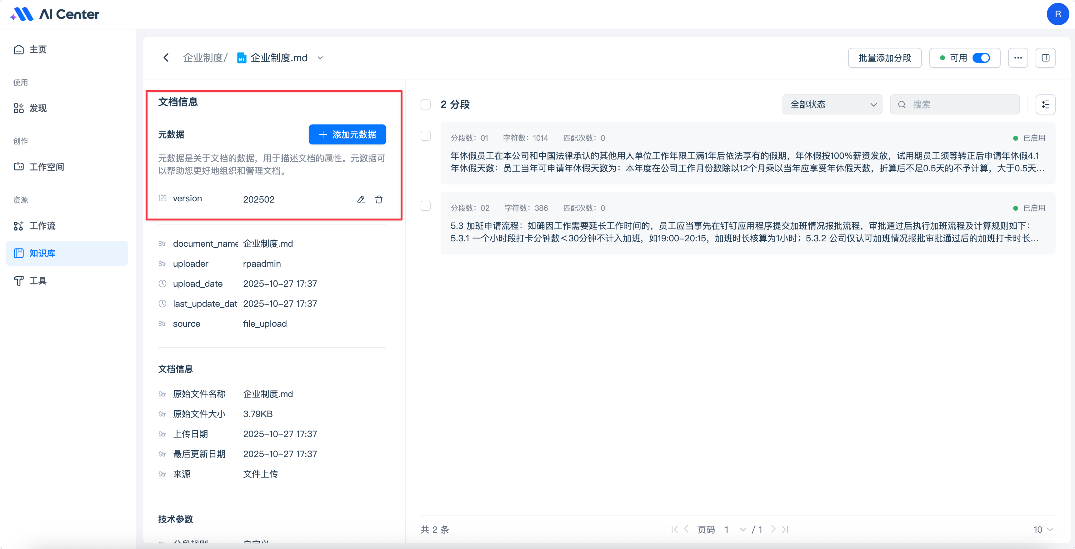The width and height of the screenshot is (1075, 549).
Task: Click the 批量添加分段 button
Action: coord(885,58)
